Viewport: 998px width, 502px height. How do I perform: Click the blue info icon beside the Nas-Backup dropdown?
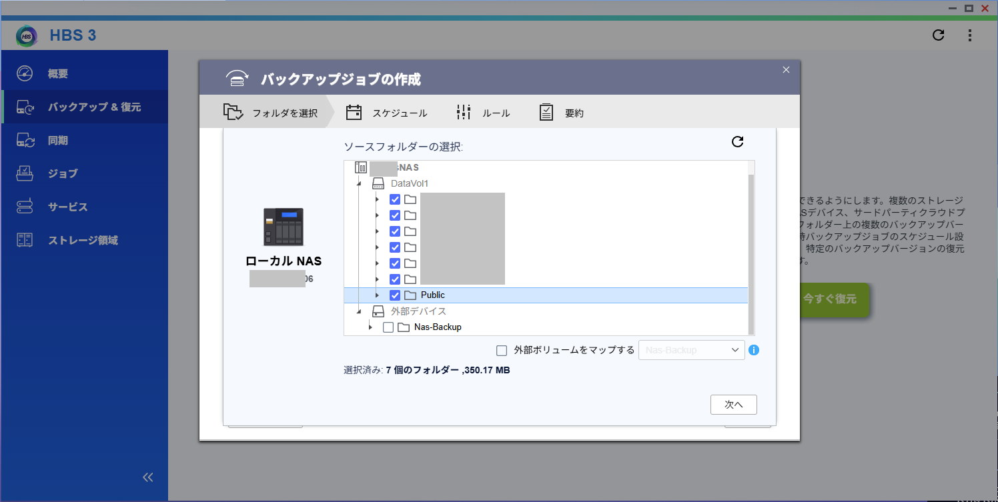pyautogui.click(x=754, y=350)
